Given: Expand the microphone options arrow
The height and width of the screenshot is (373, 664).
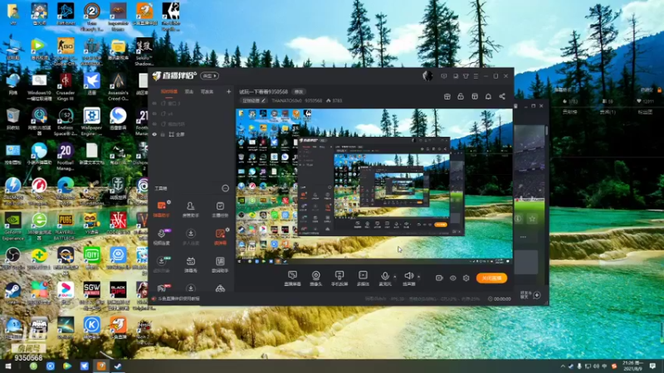Looking at the screenshot, I should [395, 277].
